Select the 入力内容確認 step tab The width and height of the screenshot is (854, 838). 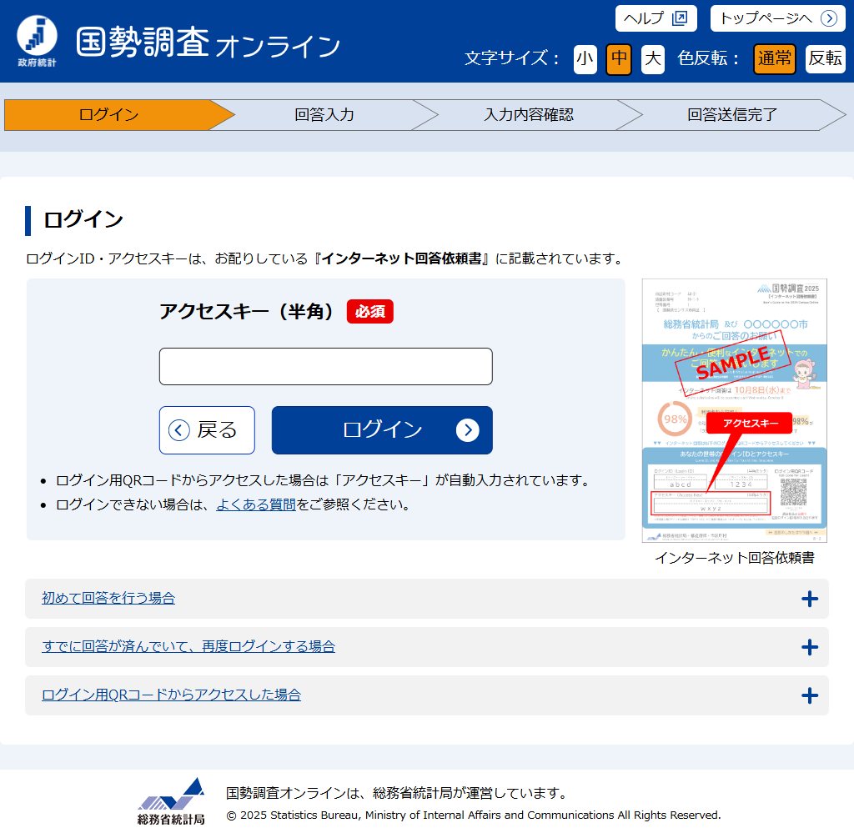(x=529, y=115)
